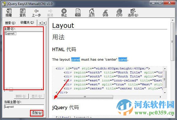Image resolution: width=177 pixels, height=120 pixels.
Task: Click the Hide (隐藏) toolbar icon
Action: click(x=9, y=13)
